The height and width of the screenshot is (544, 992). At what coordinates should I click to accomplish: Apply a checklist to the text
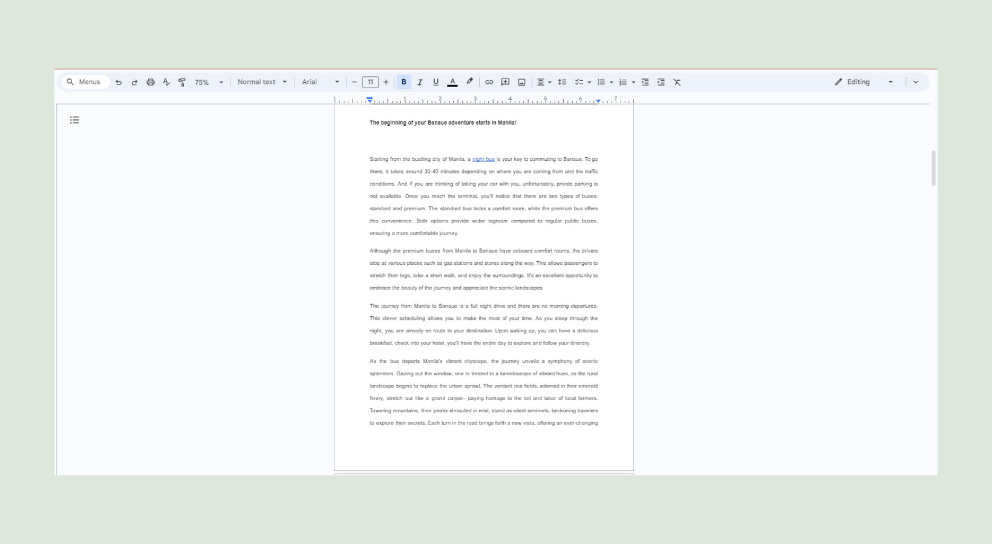click(579, 82)
